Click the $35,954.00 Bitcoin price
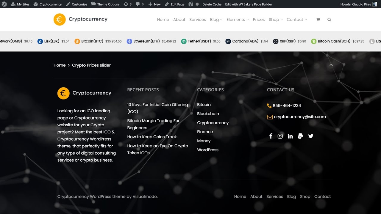381x214 pixels. [113, 42]
